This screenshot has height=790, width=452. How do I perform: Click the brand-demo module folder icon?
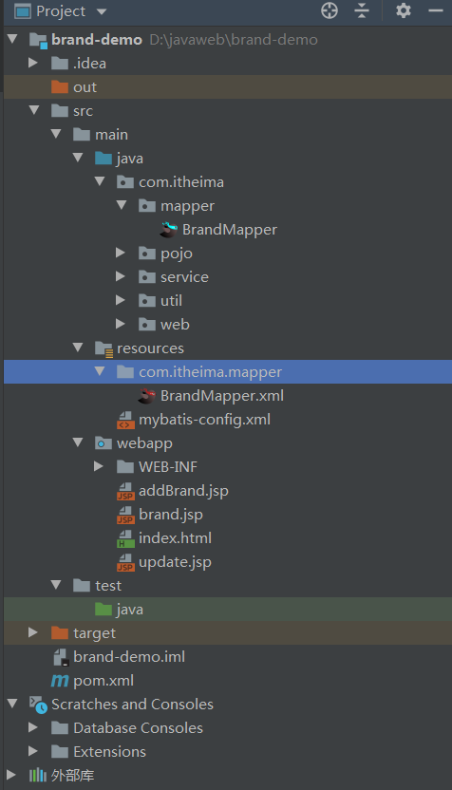[x=38, y=40]
